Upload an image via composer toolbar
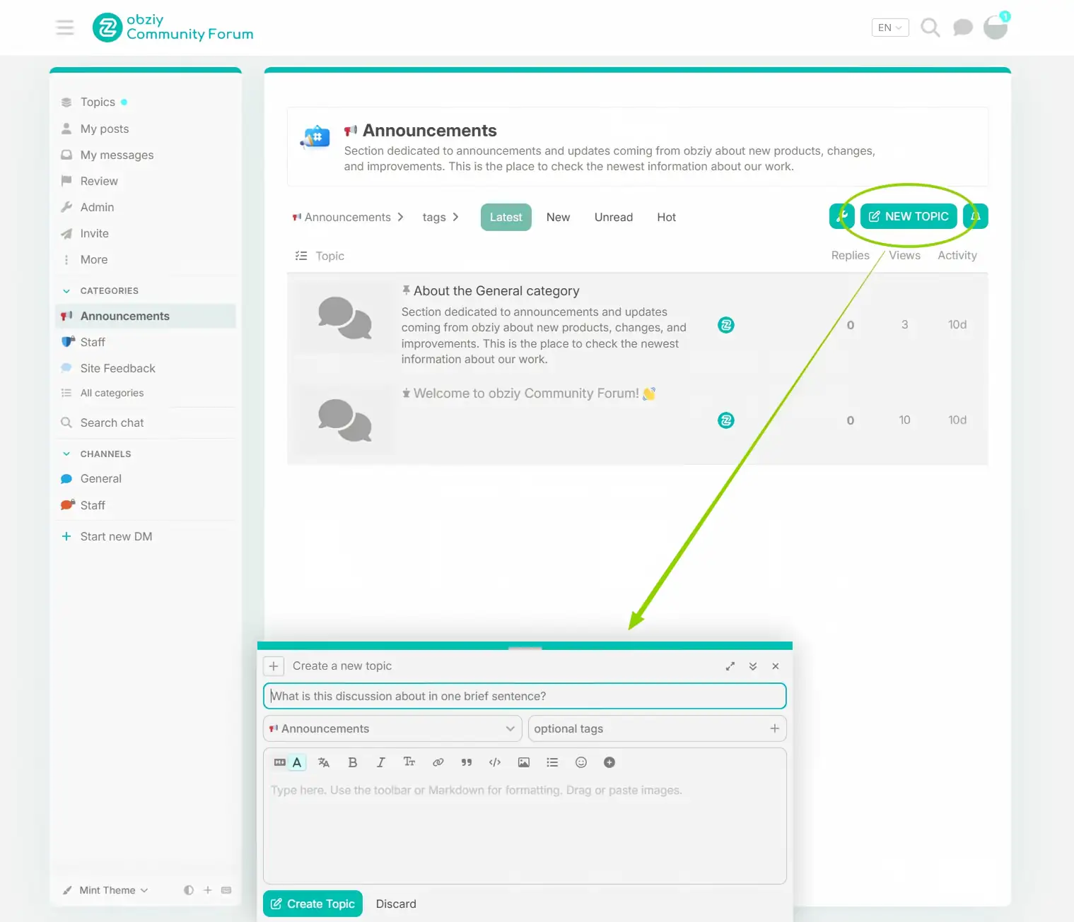 tap(524, 762)
